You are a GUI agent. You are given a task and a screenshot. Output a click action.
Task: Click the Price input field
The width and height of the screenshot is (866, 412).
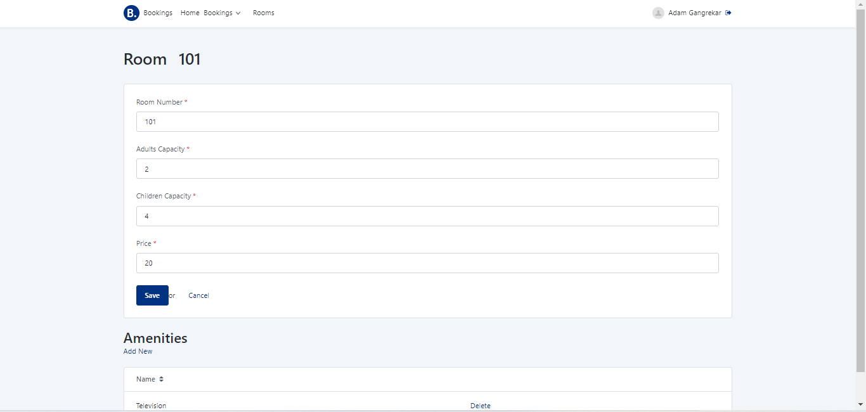(x=427, y=263)
